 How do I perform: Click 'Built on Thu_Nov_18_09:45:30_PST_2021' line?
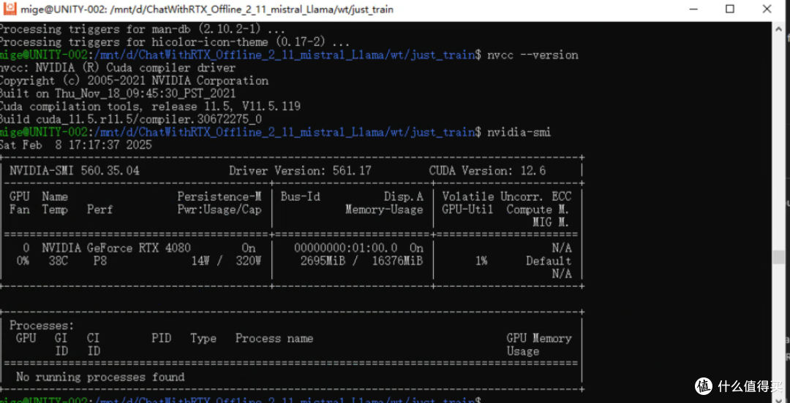click(117, 93)
